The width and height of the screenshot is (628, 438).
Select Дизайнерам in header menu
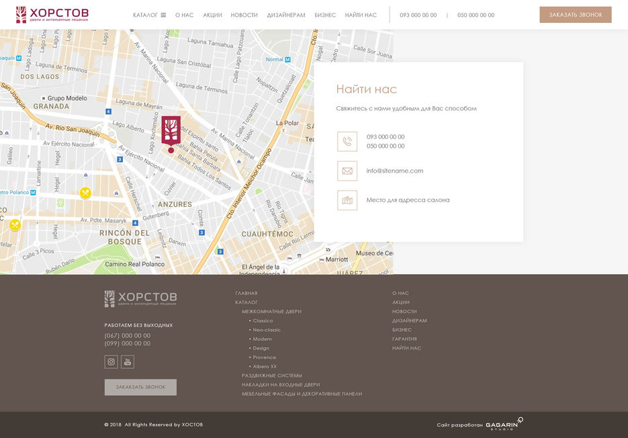[286, 15]
